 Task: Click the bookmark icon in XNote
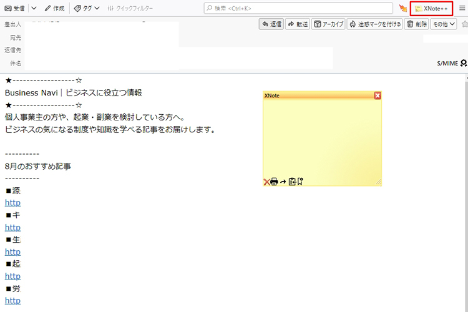(300, 182)
